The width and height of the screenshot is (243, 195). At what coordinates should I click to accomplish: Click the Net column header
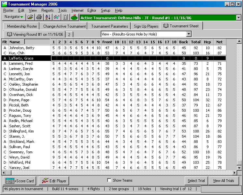(x=220, y=42)
